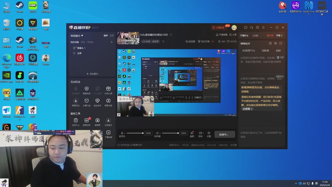Image resolution: width=332 pixels, height=187 pixels.
Task: Open 详情 details chevron
Action: (279, 35)
